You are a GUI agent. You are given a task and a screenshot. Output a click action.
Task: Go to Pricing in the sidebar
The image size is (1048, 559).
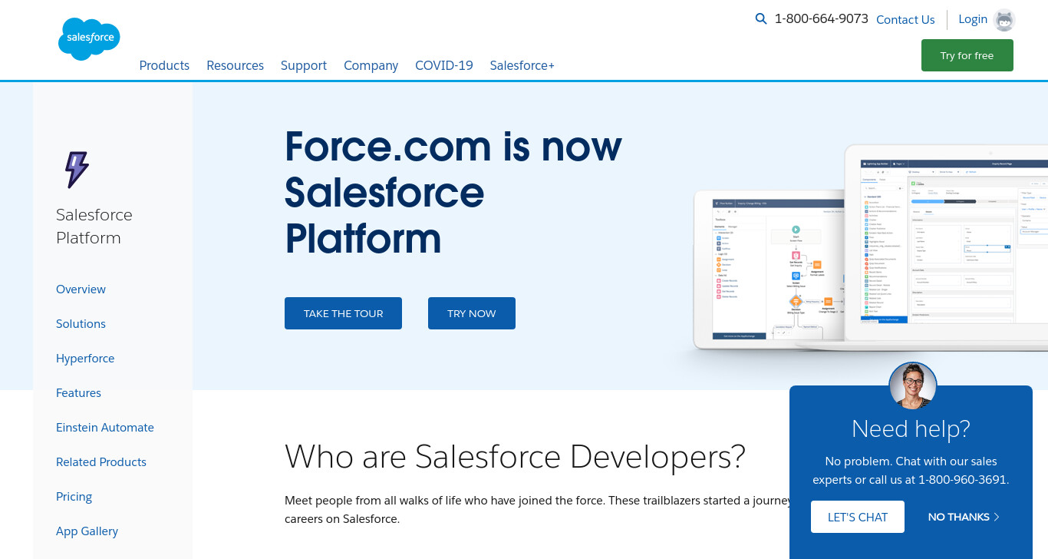pyautogui.click(x=74, y=497)
